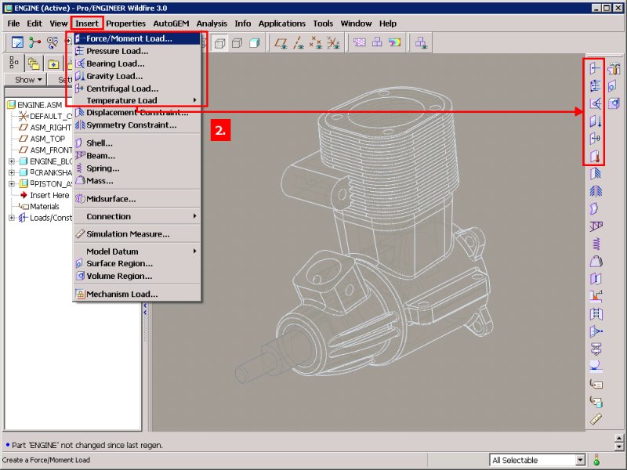This screenshot has height=470, width=627.
Task: Open the favorites star-folder tab in navigator
Action: pyautogui.click(x=53, y=63)
